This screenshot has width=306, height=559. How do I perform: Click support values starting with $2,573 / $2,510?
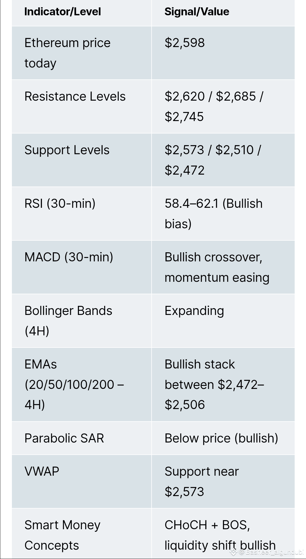pos(213,160)
